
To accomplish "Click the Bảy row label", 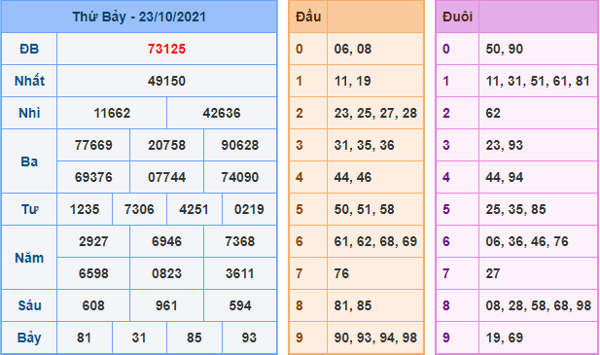I will coord(29,338).
